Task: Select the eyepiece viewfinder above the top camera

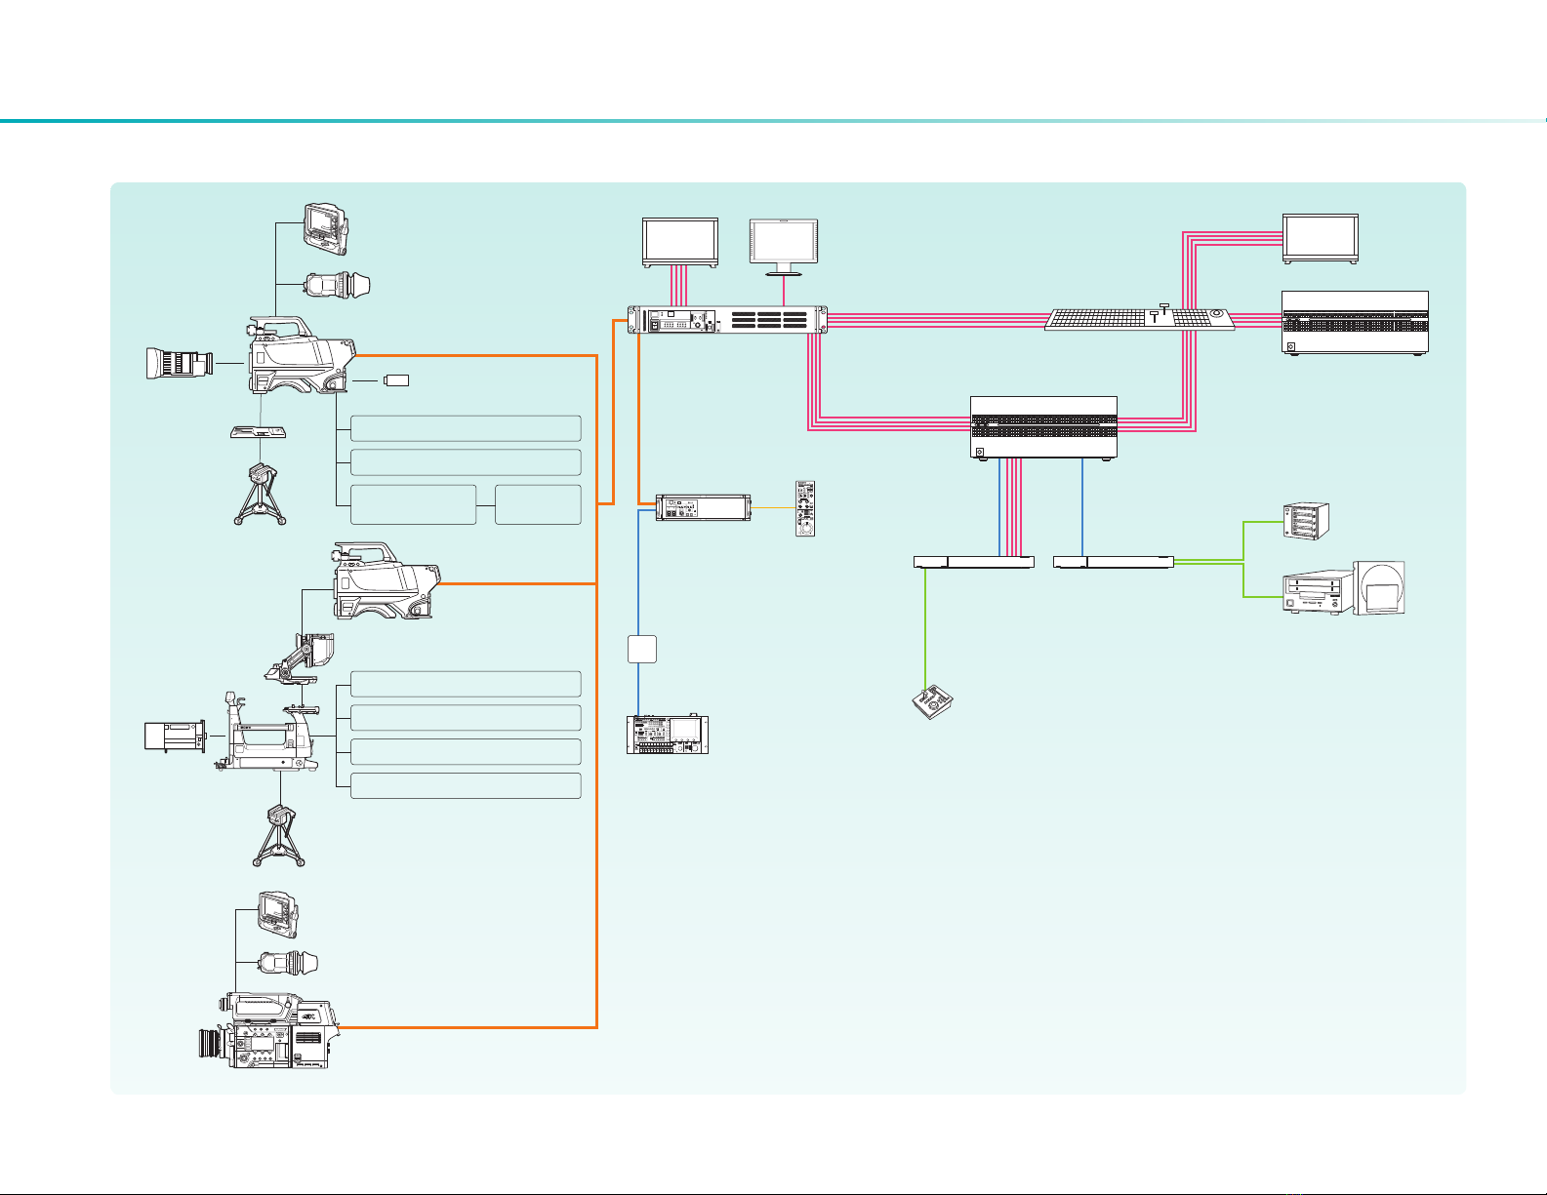Action: tap(339, 286)
